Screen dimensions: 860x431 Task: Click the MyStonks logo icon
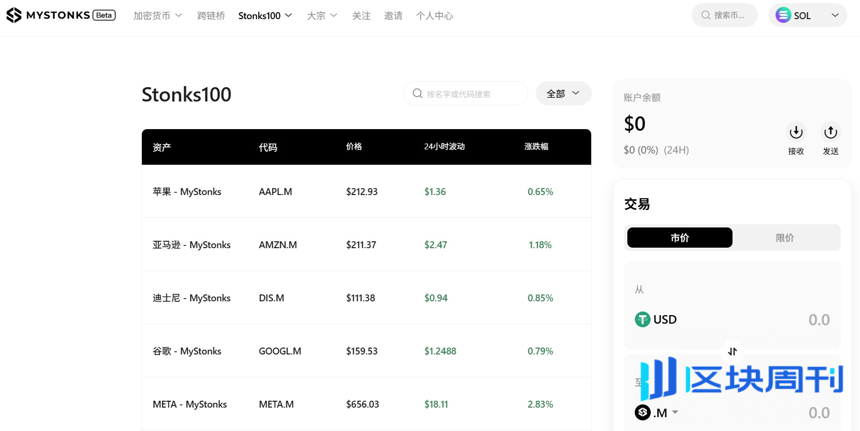point(14,15)
